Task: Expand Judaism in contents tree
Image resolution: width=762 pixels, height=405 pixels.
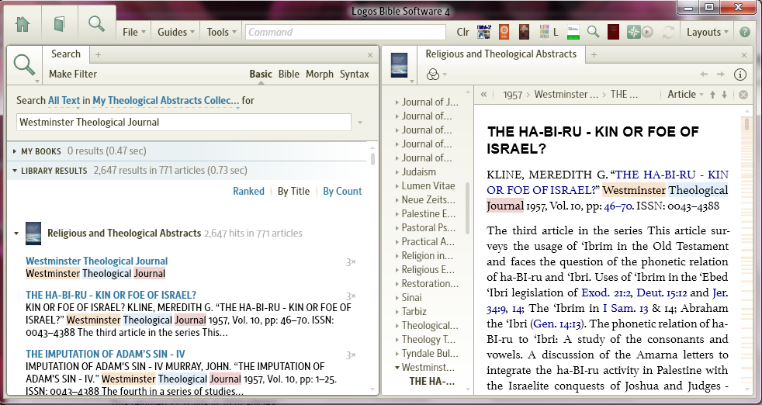Action: 397,172
